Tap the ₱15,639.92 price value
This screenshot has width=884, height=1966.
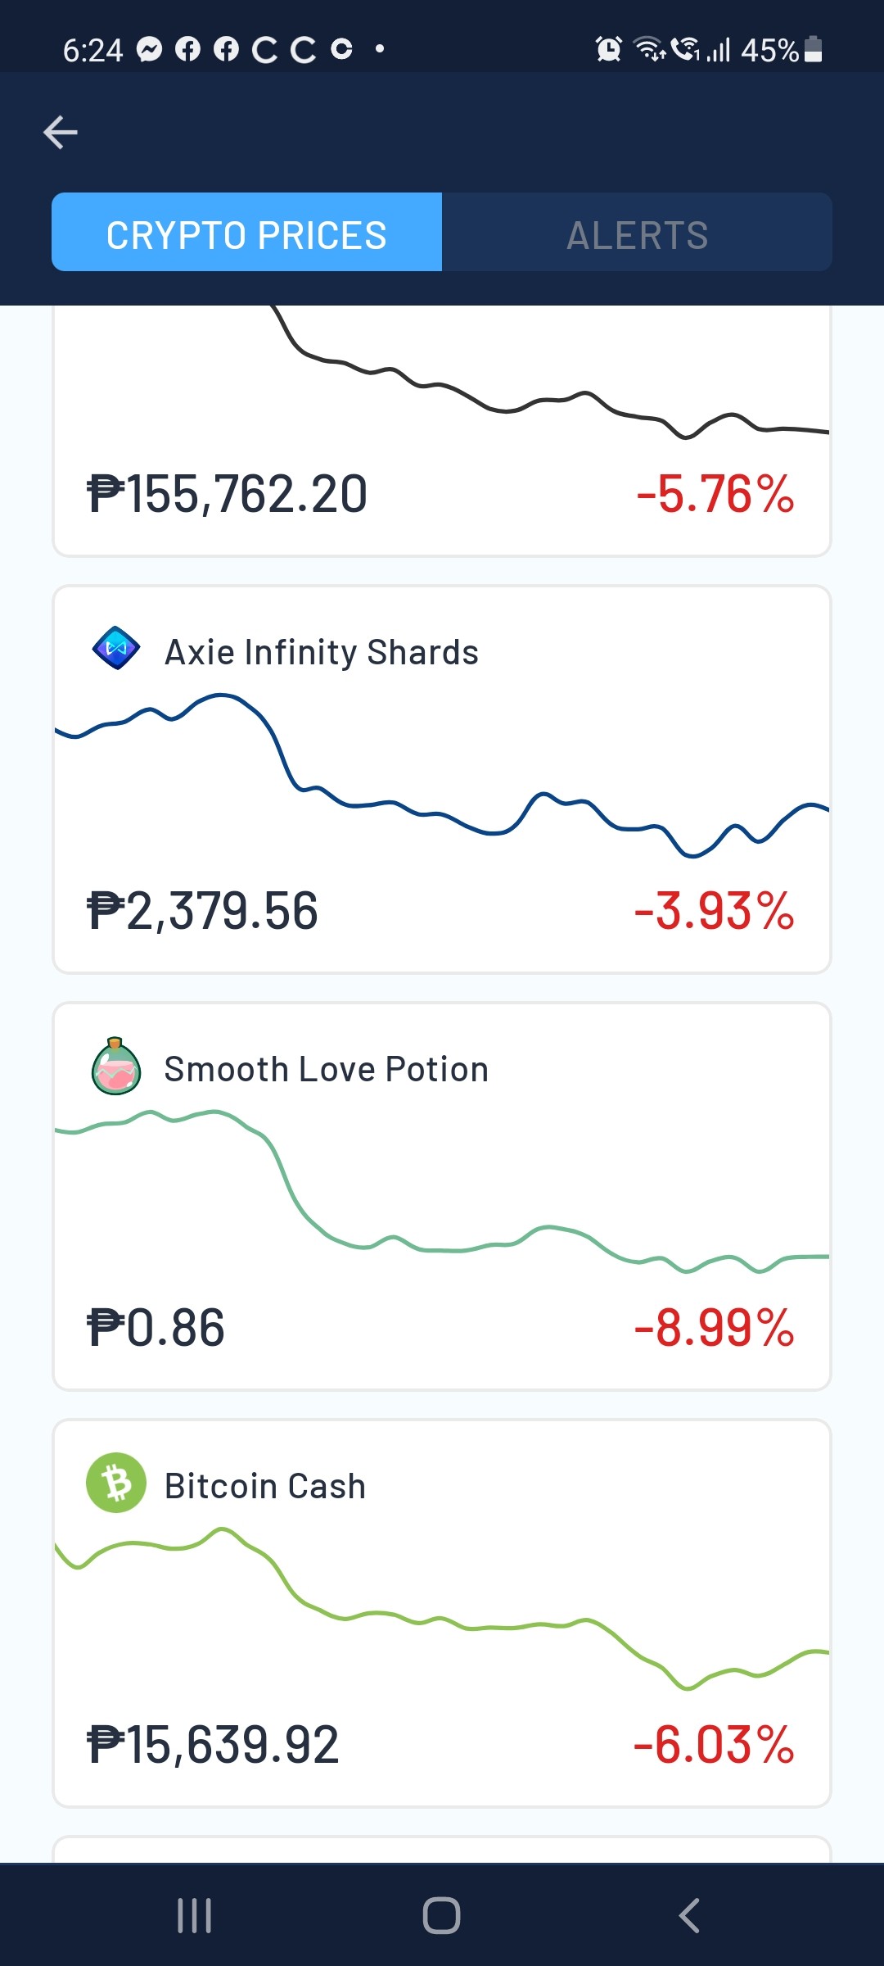pyautogui.click(x=213, y=1745)
